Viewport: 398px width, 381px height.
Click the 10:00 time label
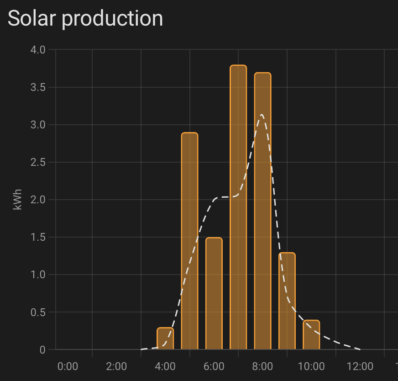click(x=311, y=366)
